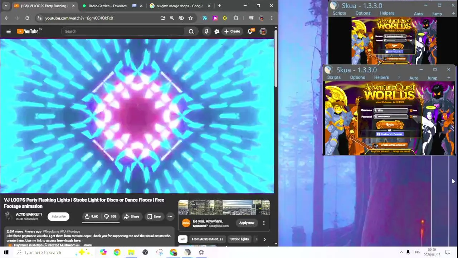
Task: View site information icon in address bar
Action: [39, 18]
